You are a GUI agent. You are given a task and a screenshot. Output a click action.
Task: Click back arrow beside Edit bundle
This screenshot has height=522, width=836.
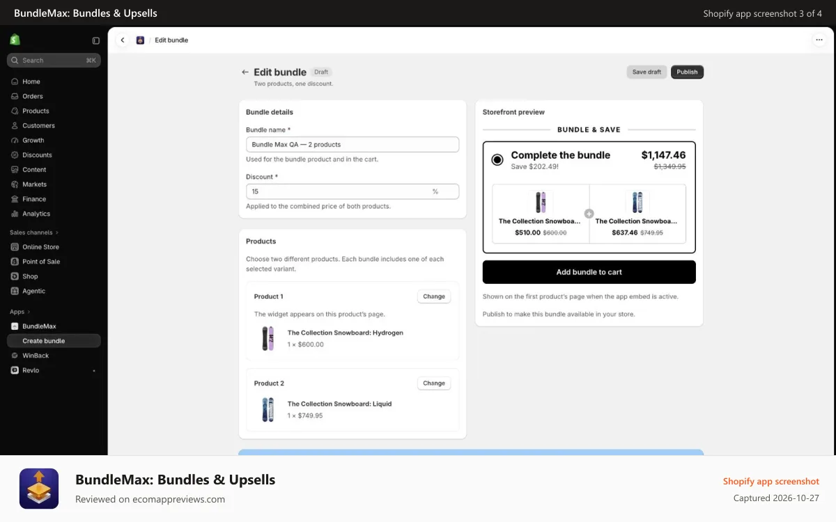pos(245,72)
